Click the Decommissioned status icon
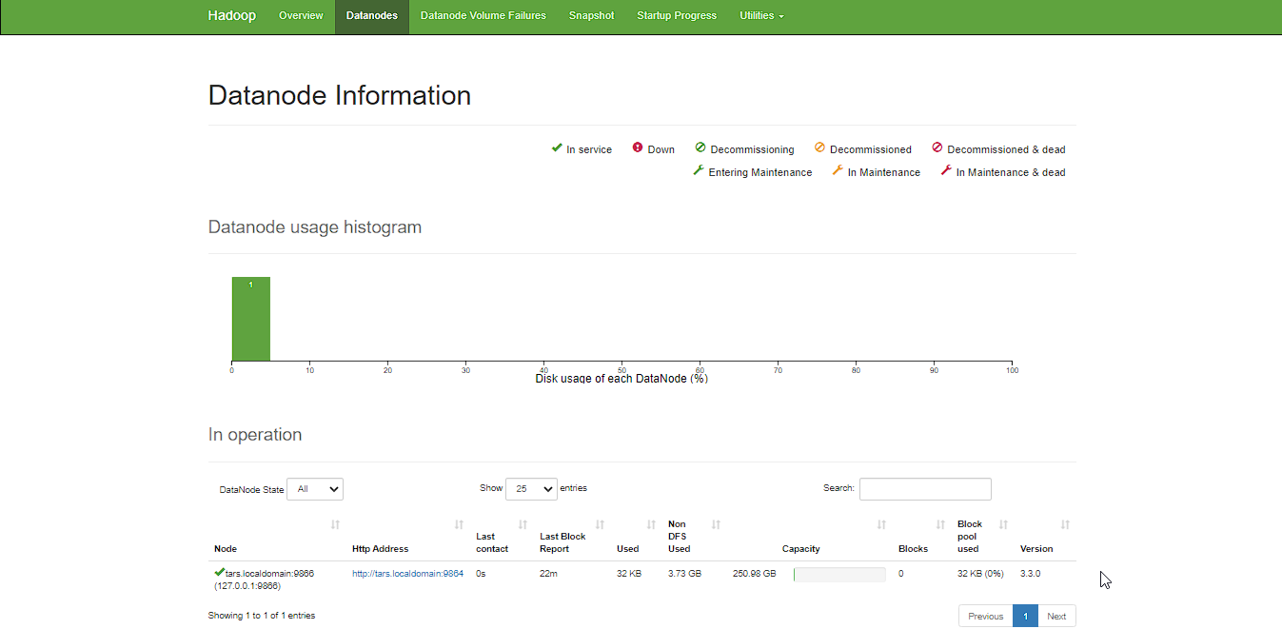The height and width of the screenshot is (629, 1282). 819,148
